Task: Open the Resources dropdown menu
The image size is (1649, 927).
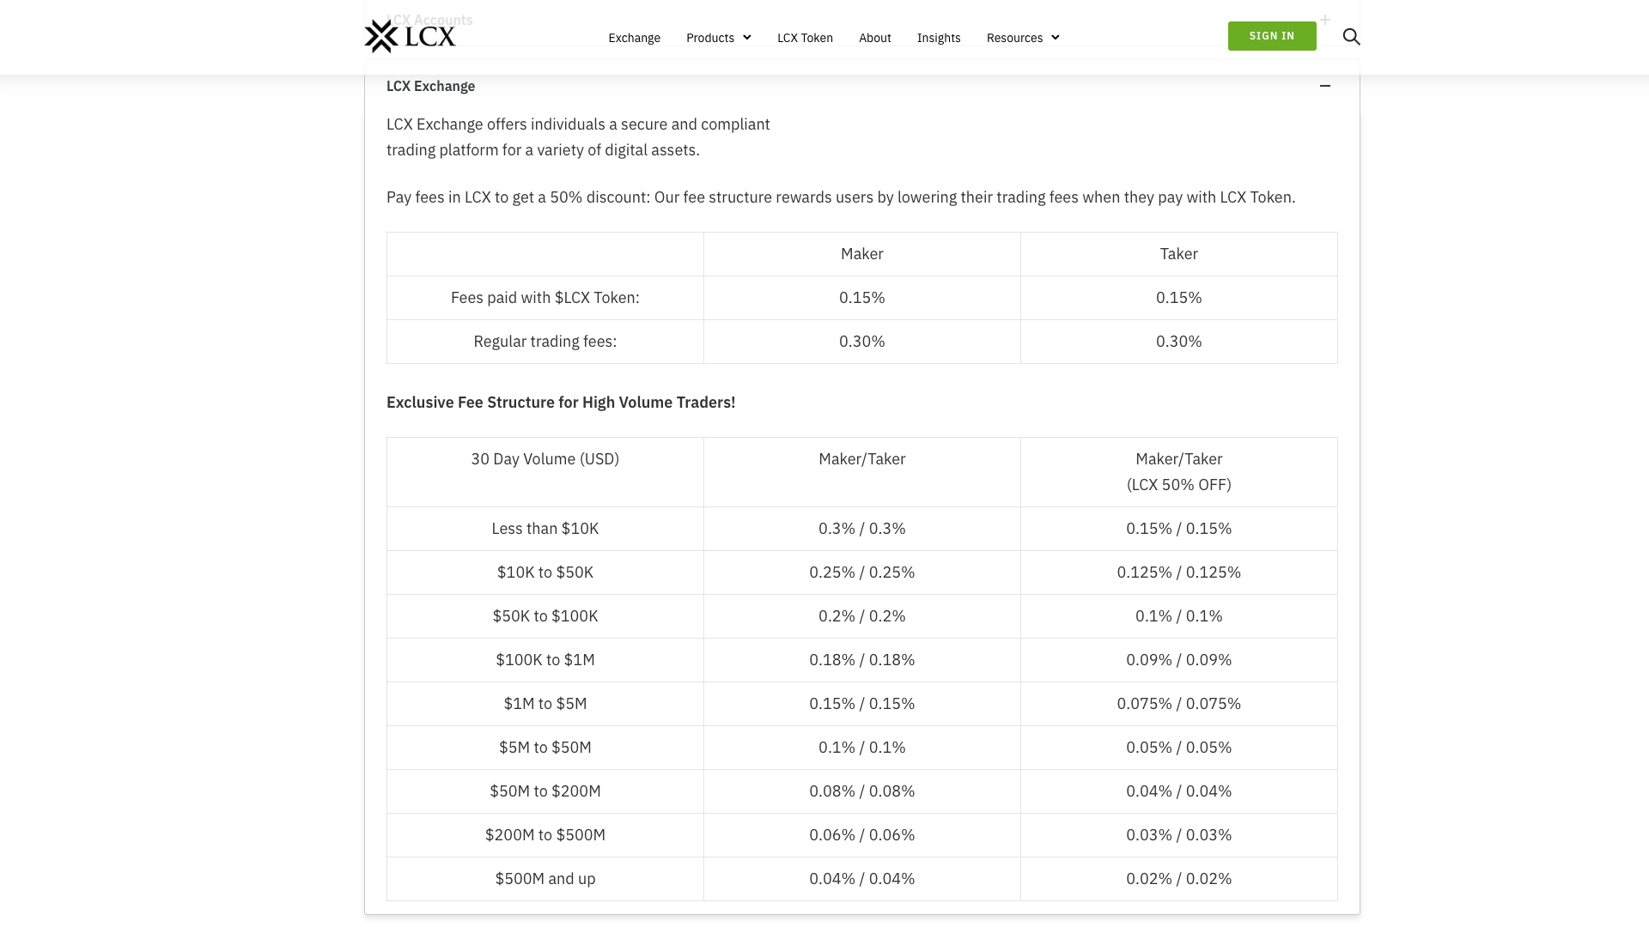Action: click(x=1022, y=38)
